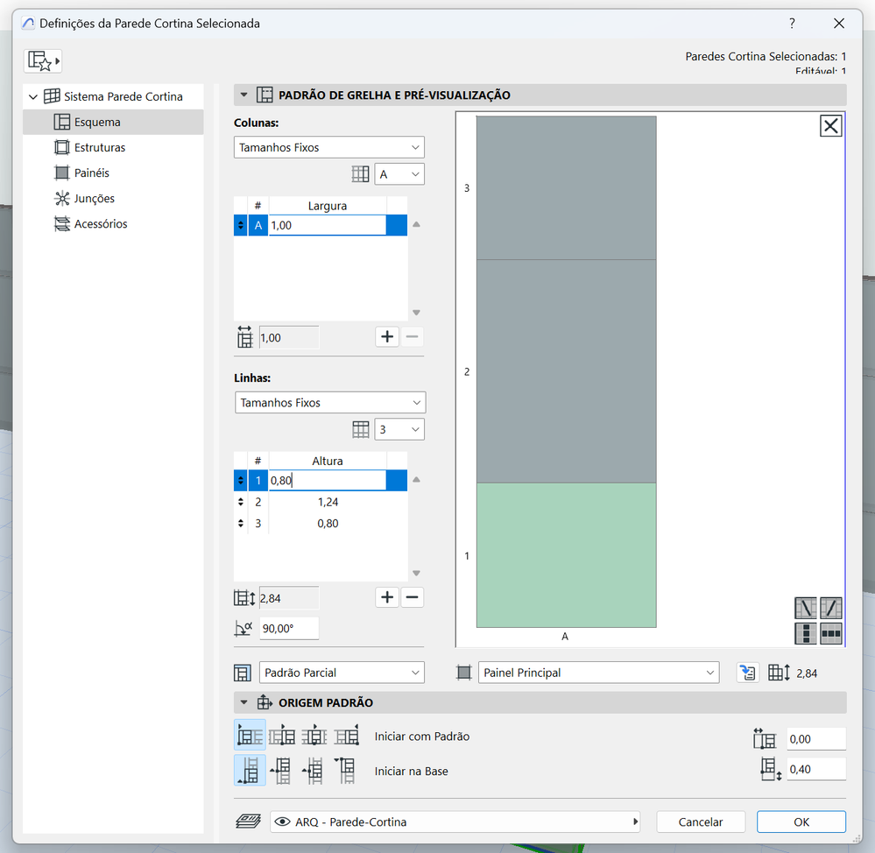Edit the Altura field of row 1
The width and height of the screenshot is (875, 853).
pos(327,480)
